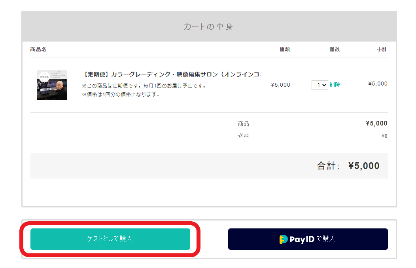The image size is (416, 268).
Task: Click the PayID logo icon
Action: (x=284, y=239)
